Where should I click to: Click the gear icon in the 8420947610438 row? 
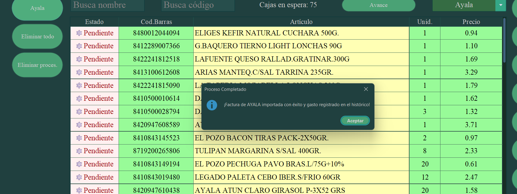click(79, 190)
